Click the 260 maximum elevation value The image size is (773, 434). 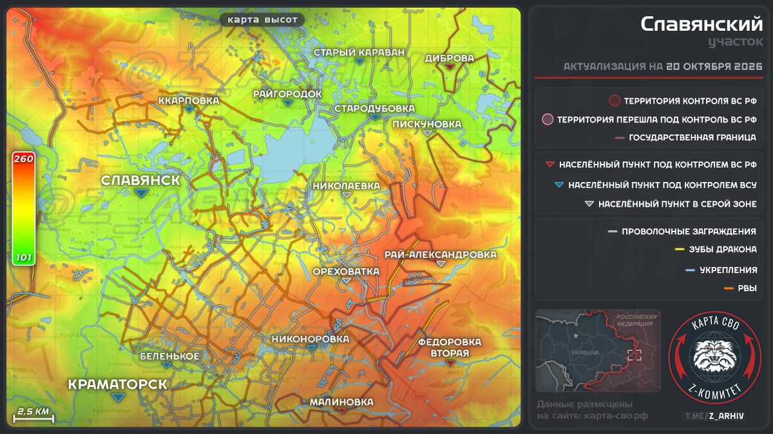point(23,159)
